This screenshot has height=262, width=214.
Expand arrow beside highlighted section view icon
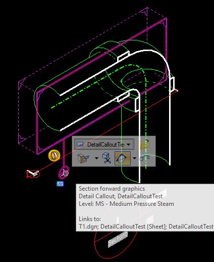point(134,158)
